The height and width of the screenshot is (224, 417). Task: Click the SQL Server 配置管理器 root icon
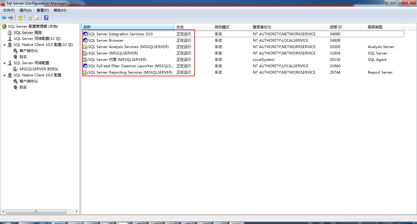(4, 26)
